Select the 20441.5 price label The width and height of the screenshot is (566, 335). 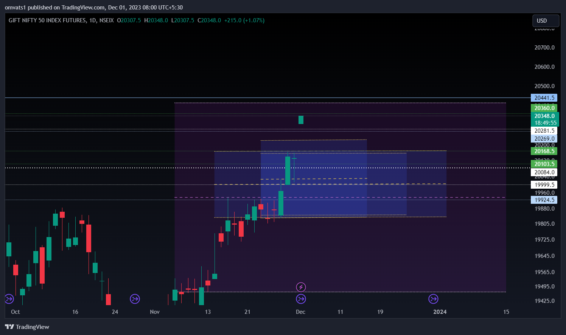pos(544,98)
